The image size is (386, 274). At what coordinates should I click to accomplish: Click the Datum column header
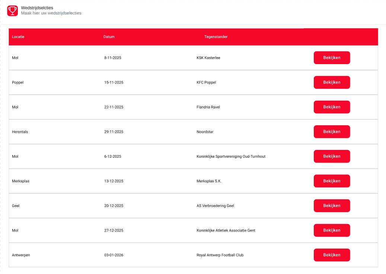109,37
